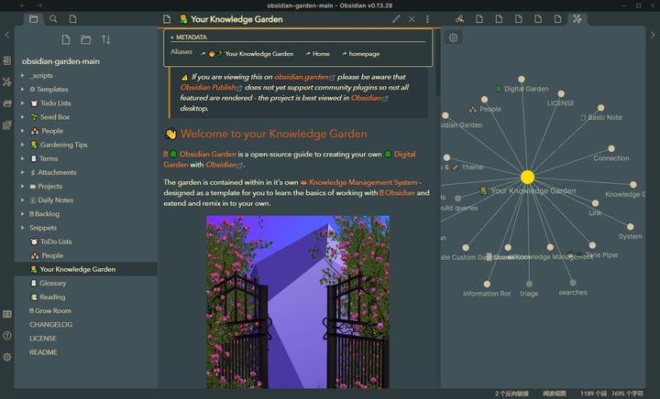
Task: Click the new note icon in file explorer
Action: click(66, 39)
